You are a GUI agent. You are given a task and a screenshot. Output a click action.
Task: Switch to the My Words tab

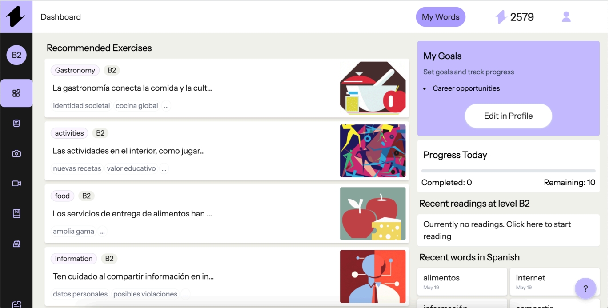[x=441, y=16]
